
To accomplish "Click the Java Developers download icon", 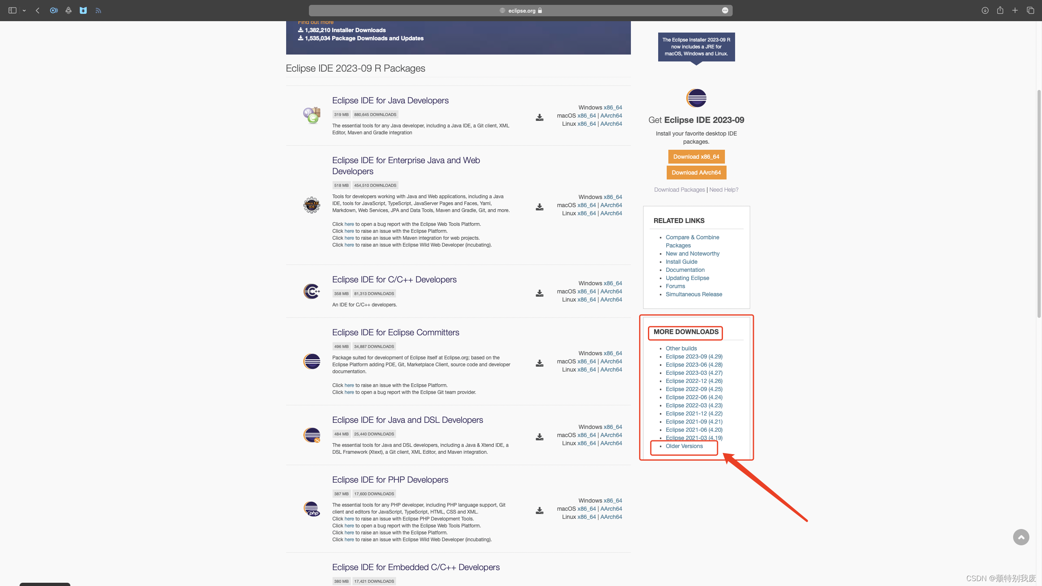I will (539, 118).
